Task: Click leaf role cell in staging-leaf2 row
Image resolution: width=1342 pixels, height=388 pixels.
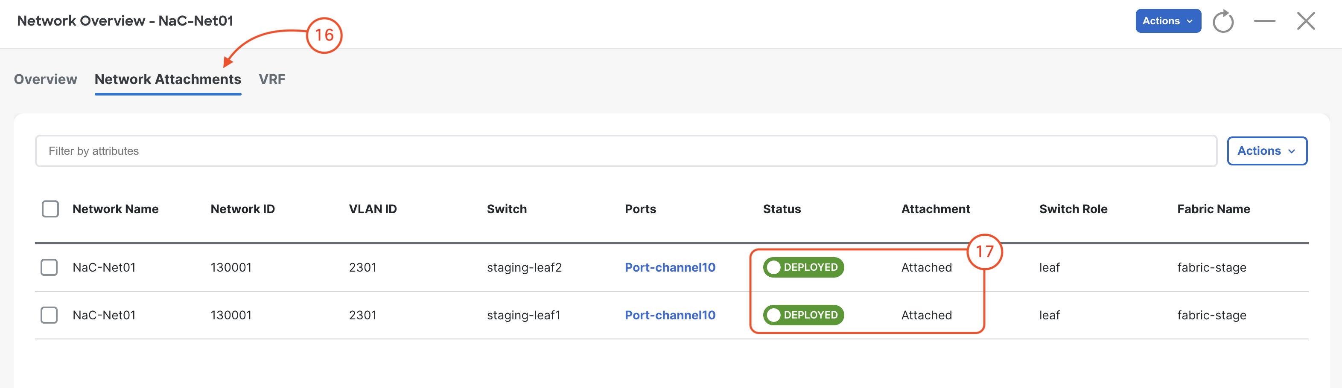Action: pos(1049,267)
